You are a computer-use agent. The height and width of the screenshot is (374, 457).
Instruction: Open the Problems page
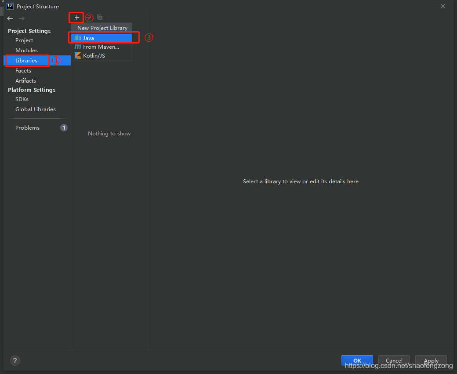pos(27,128)
